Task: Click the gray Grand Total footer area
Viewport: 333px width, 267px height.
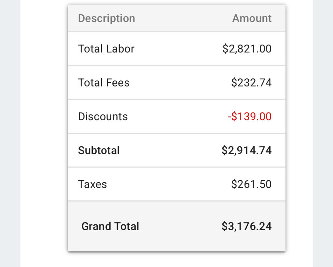Action: [176, 226]
